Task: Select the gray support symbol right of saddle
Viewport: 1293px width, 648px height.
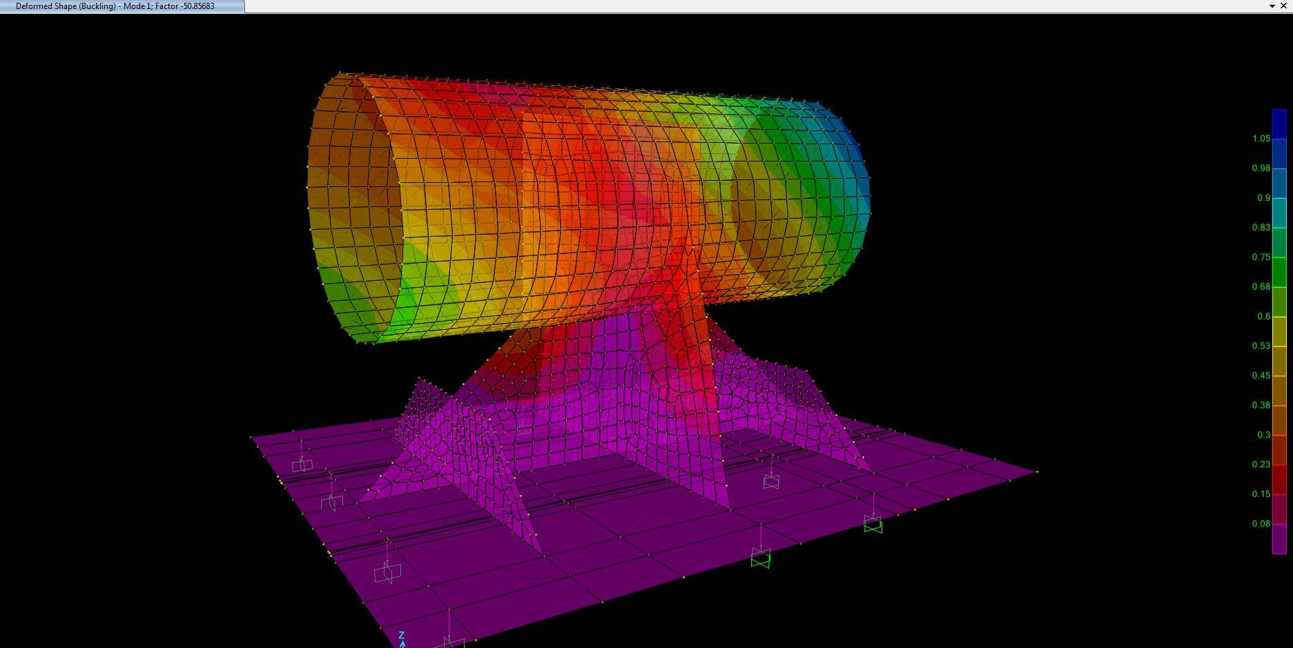Action: 771,481
